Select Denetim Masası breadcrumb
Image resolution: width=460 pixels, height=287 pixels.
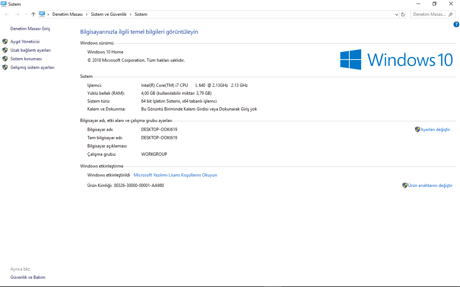68,14
